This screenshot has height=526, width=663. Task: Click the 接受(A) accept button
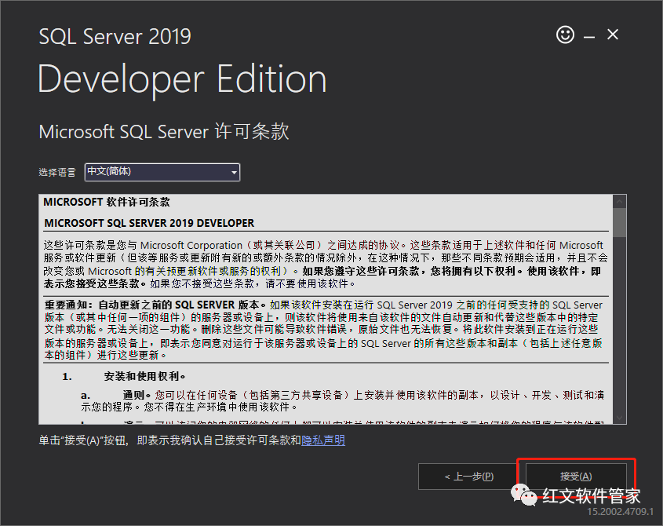coord(576,477)
